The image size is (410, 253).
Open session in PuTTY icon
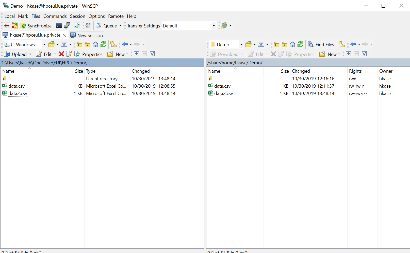click(67, 26)
